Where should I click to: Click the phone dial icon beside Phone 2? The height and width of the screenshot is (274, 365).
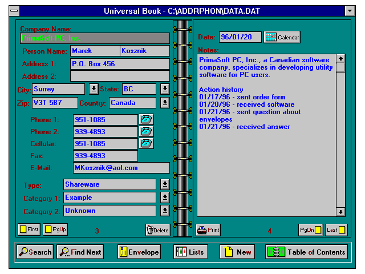pos(147,131)
